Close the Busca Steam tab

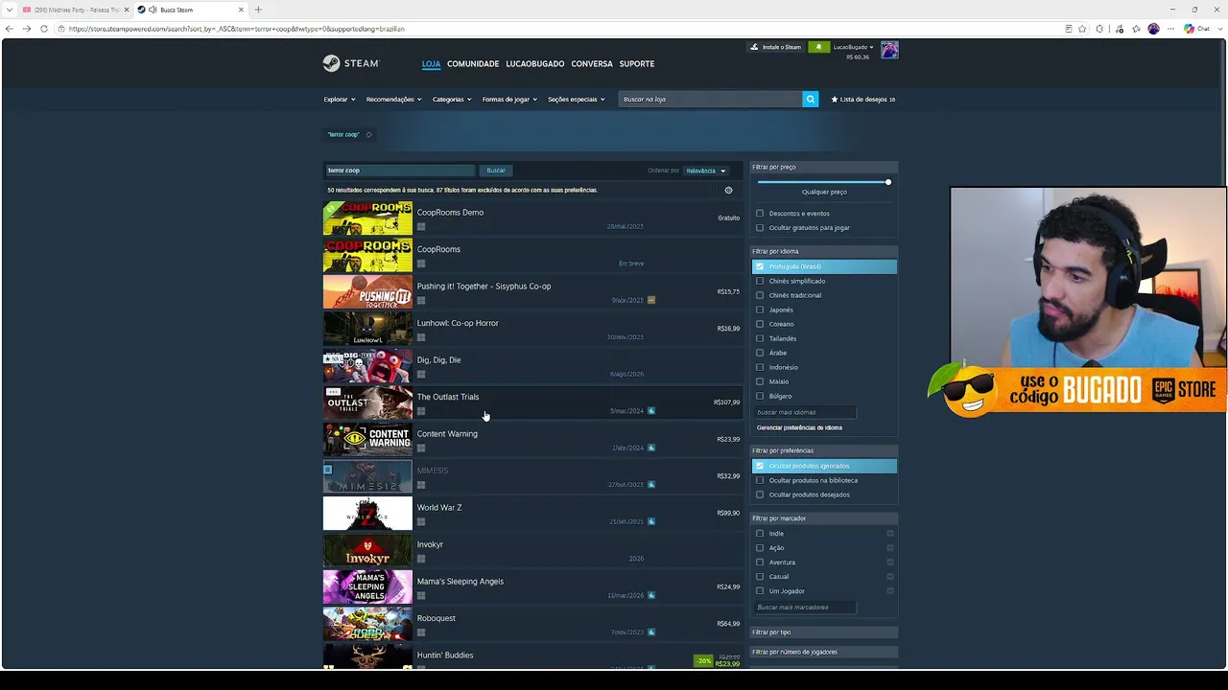point(243,10)
